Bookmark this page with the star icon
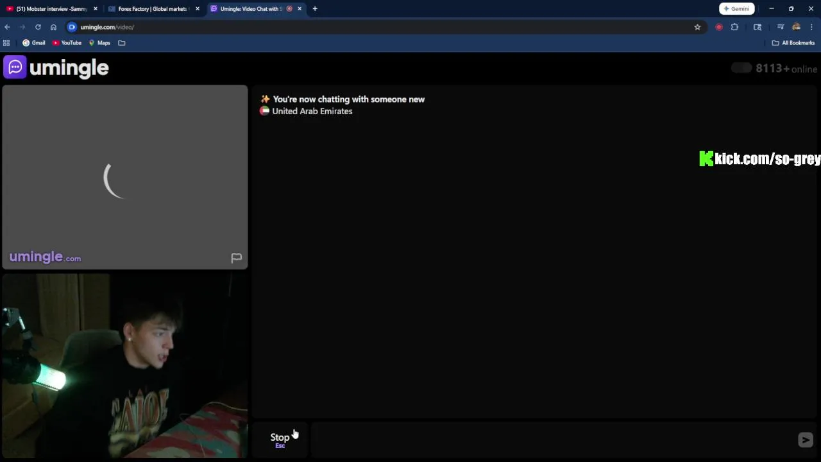821x462 pixels. (697, 27)
